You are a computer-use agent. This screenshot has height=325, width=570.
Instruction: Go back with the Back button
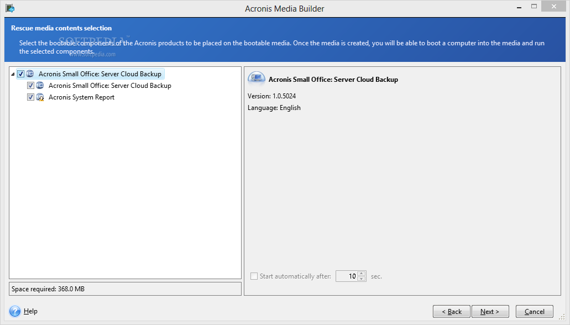pos(452,312)
